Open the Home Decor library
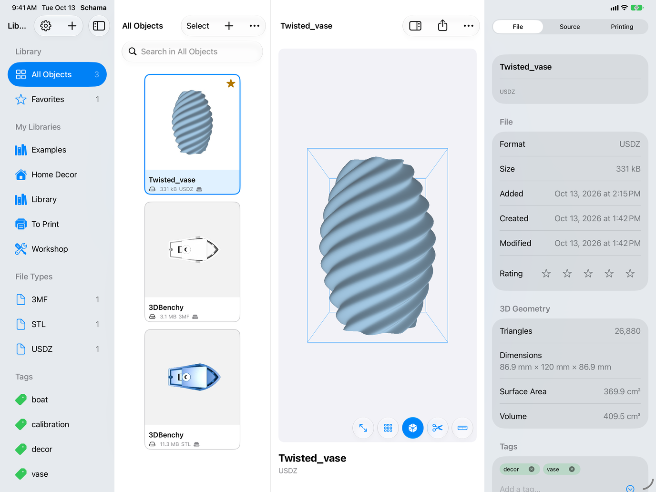The height and width of the screenshot is (492, 656). click(57, 174)
